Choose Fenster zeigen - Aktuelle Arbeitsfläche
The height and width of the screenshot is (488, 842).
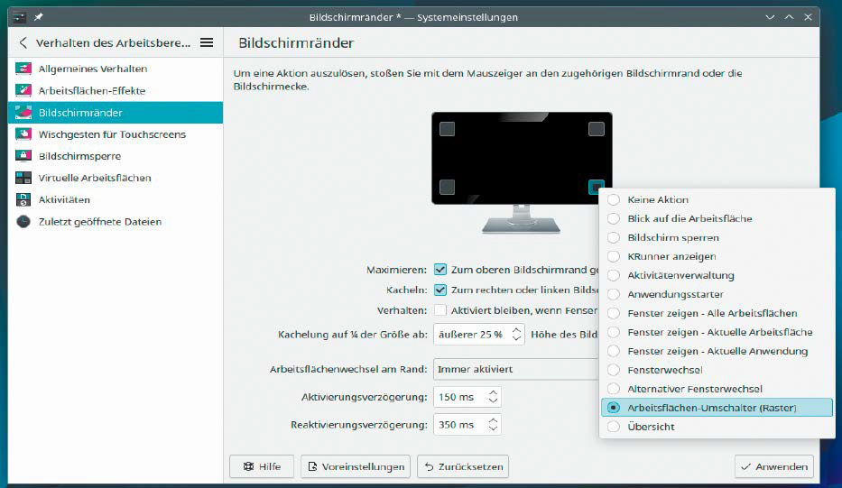coord(717,332)
